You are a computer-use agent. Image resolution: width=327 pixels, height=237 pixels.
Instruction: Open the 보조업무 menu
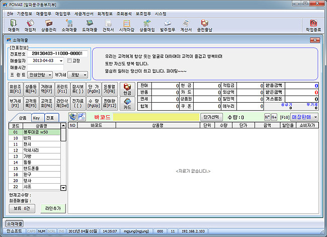coord(143,14)
